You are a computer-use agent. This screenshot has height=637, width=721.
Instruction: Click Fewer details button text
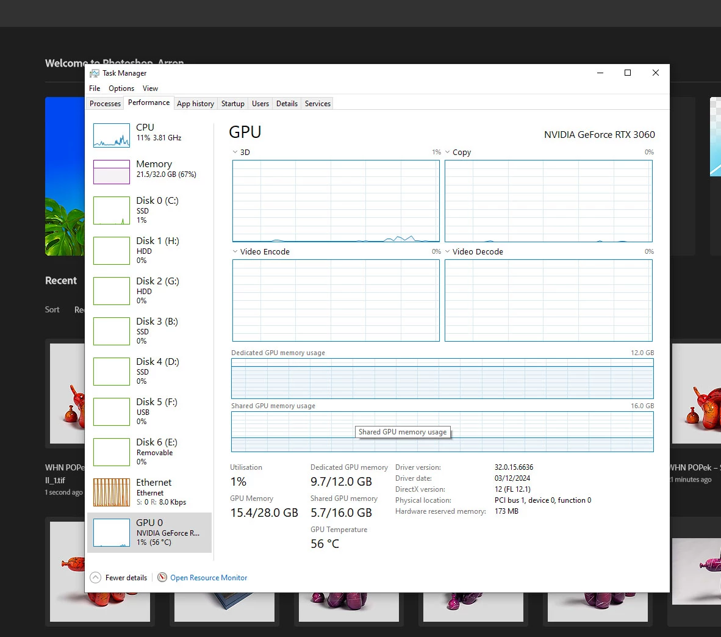pos(126,578)
